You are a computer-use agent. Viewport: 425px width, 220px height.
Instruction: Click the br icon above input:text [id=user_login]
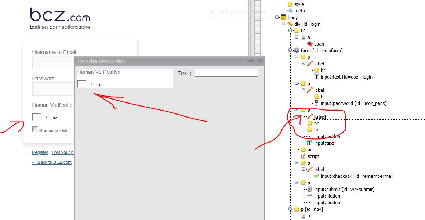pos(316,70)
